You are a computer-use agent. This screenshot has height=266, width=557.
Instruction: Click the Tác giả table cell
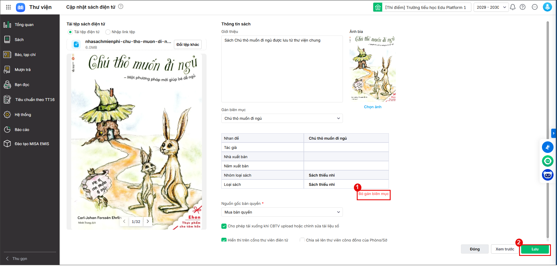tap(262, 147)
